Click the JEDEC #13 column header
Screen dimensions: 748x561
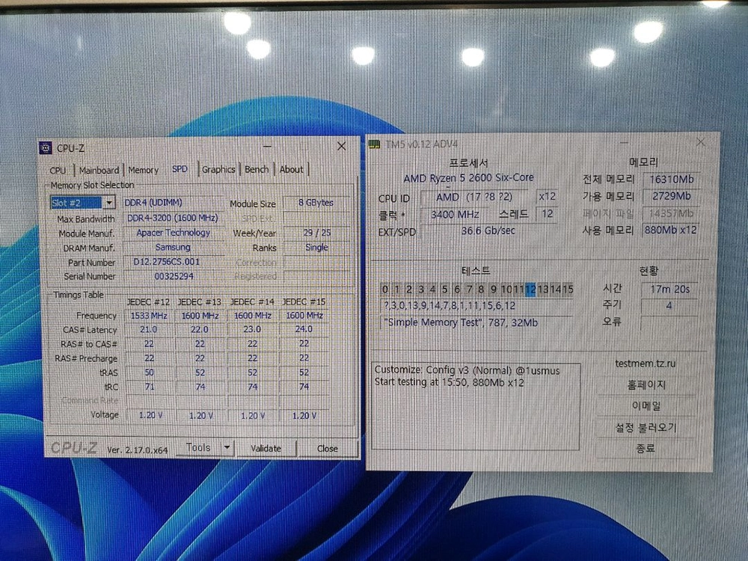click(x=200, y=302)
